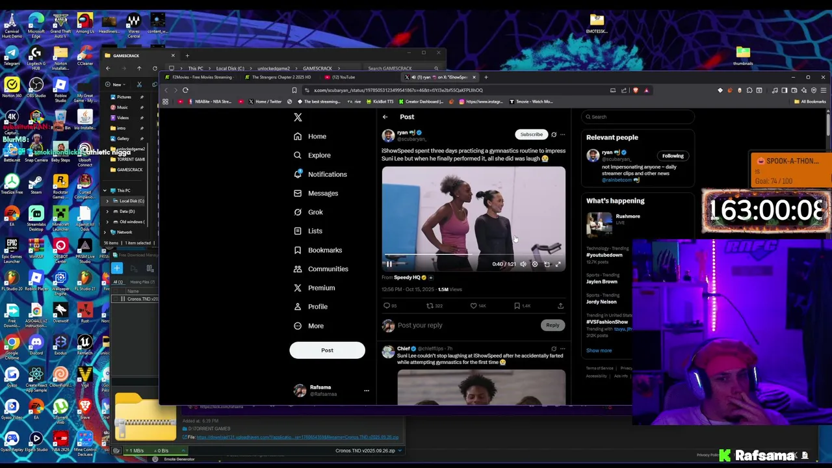The height and width of the screenshot is (468, 832).
Task: Expand Local Disk (C:) in Explorer tree
Action: [x=108, y=201]
